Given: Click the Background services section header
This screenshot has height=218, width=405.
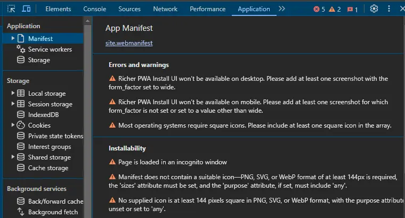Looking at the screenshot, I should tap(37, 189).
